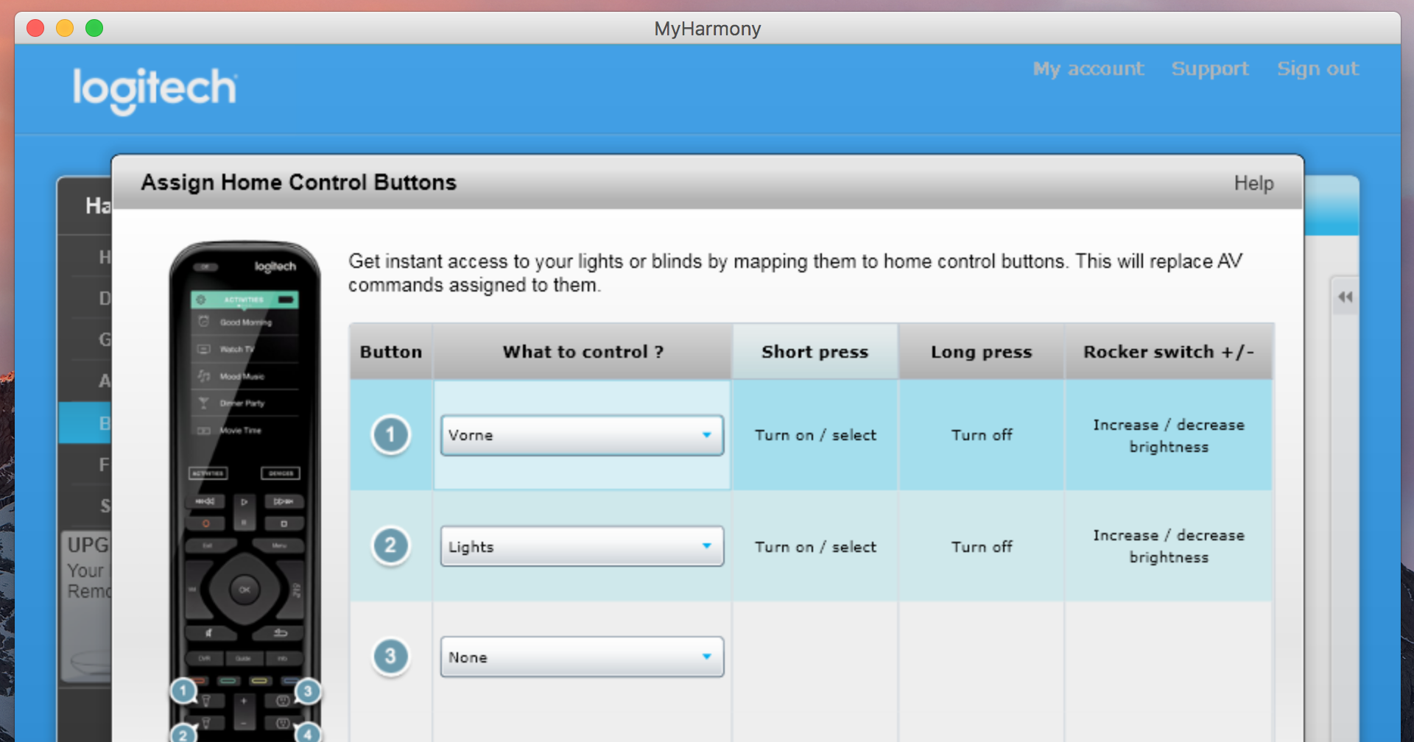
Task: Click the number 2 badge in the Button column
Action: (x=390, y=545)
